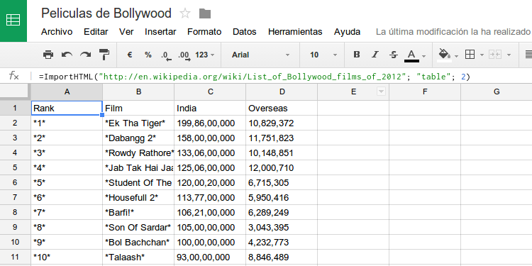Decrease decimal places
This screenshot has width=532, height=266.
pyautogui.click(x=166, y=55)
